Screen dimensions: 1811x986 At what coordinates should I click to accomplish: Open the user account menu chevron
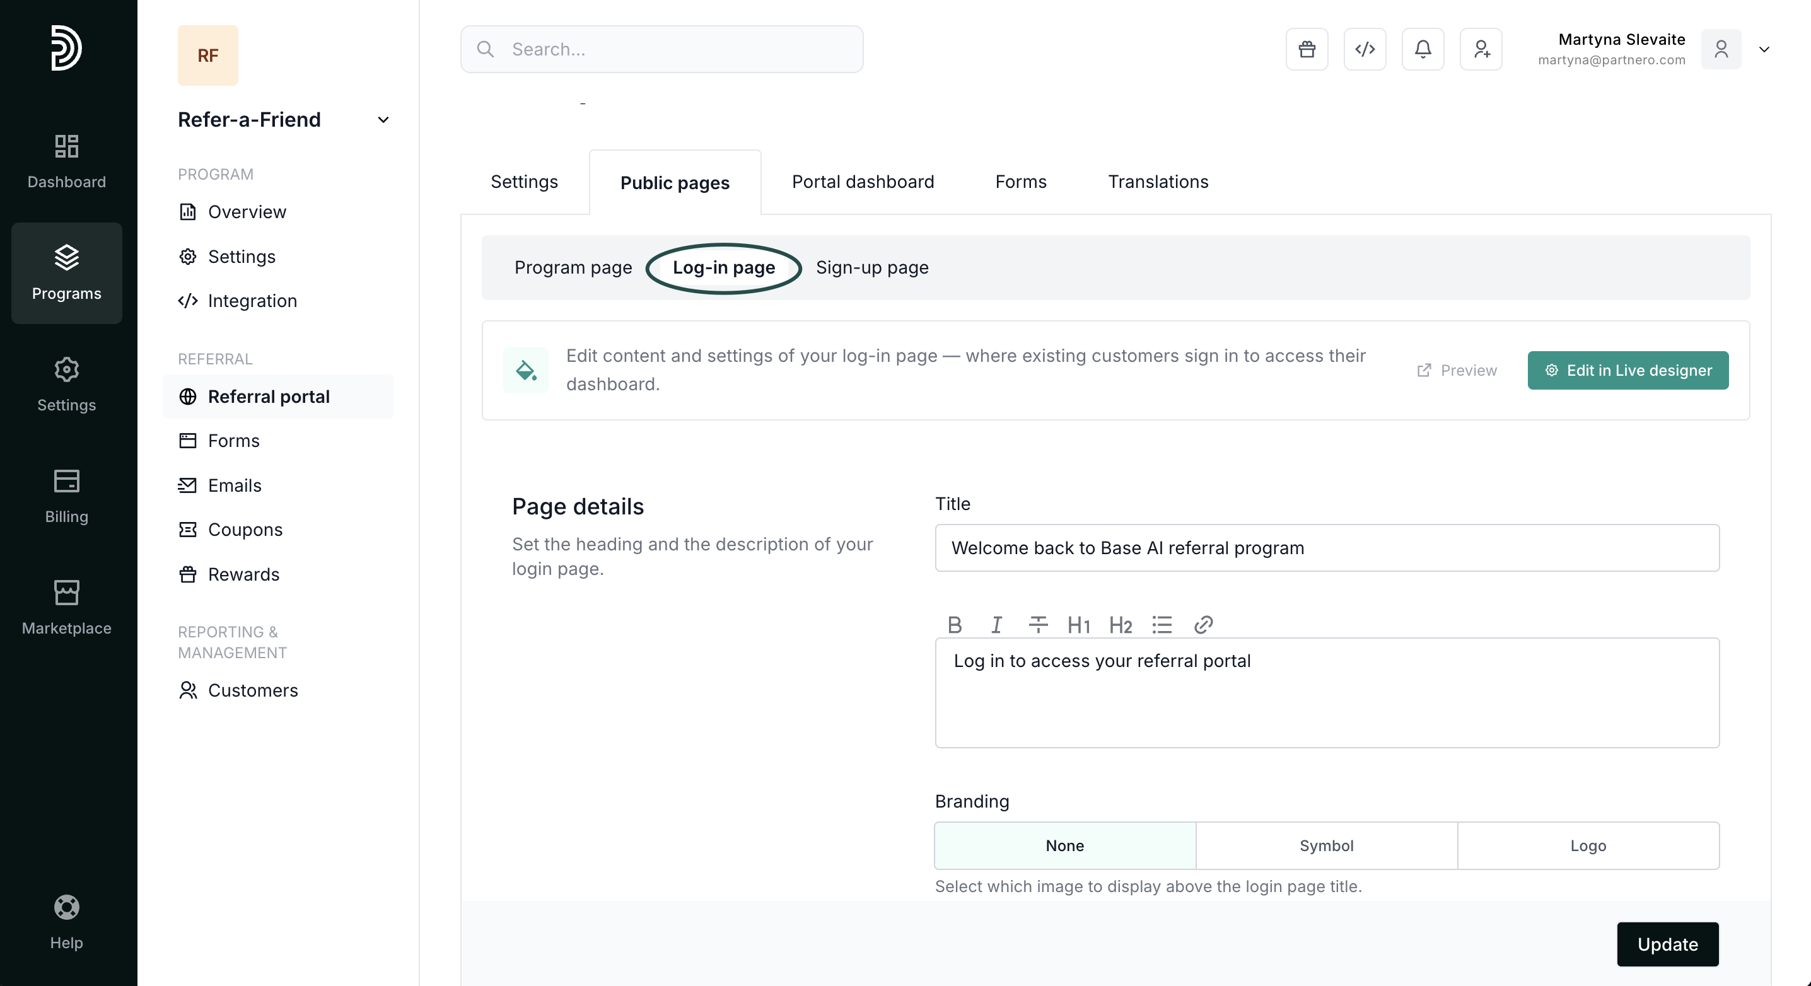click(1764, 49)
